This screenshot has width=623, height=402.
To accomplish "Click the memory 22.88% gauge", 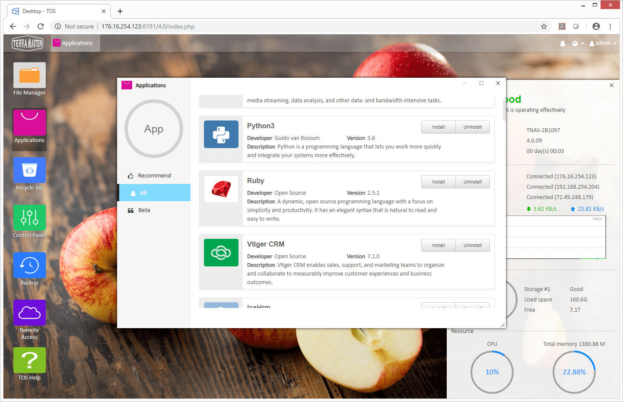I will point(574,372).
